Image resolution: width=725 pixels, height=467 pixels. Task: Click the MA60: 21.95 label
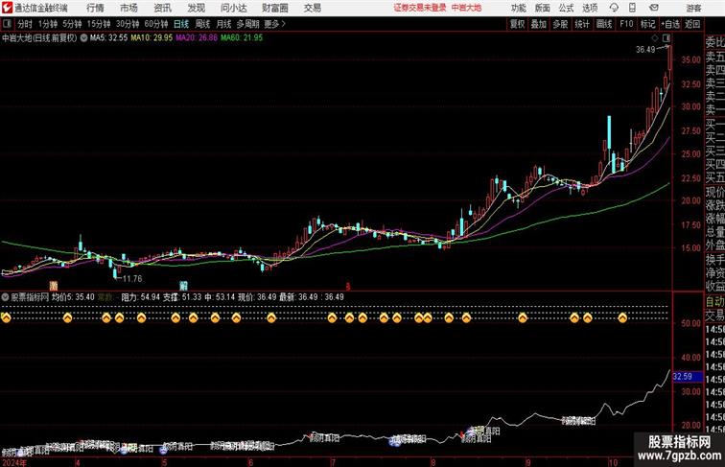click(x=242, y=38)
